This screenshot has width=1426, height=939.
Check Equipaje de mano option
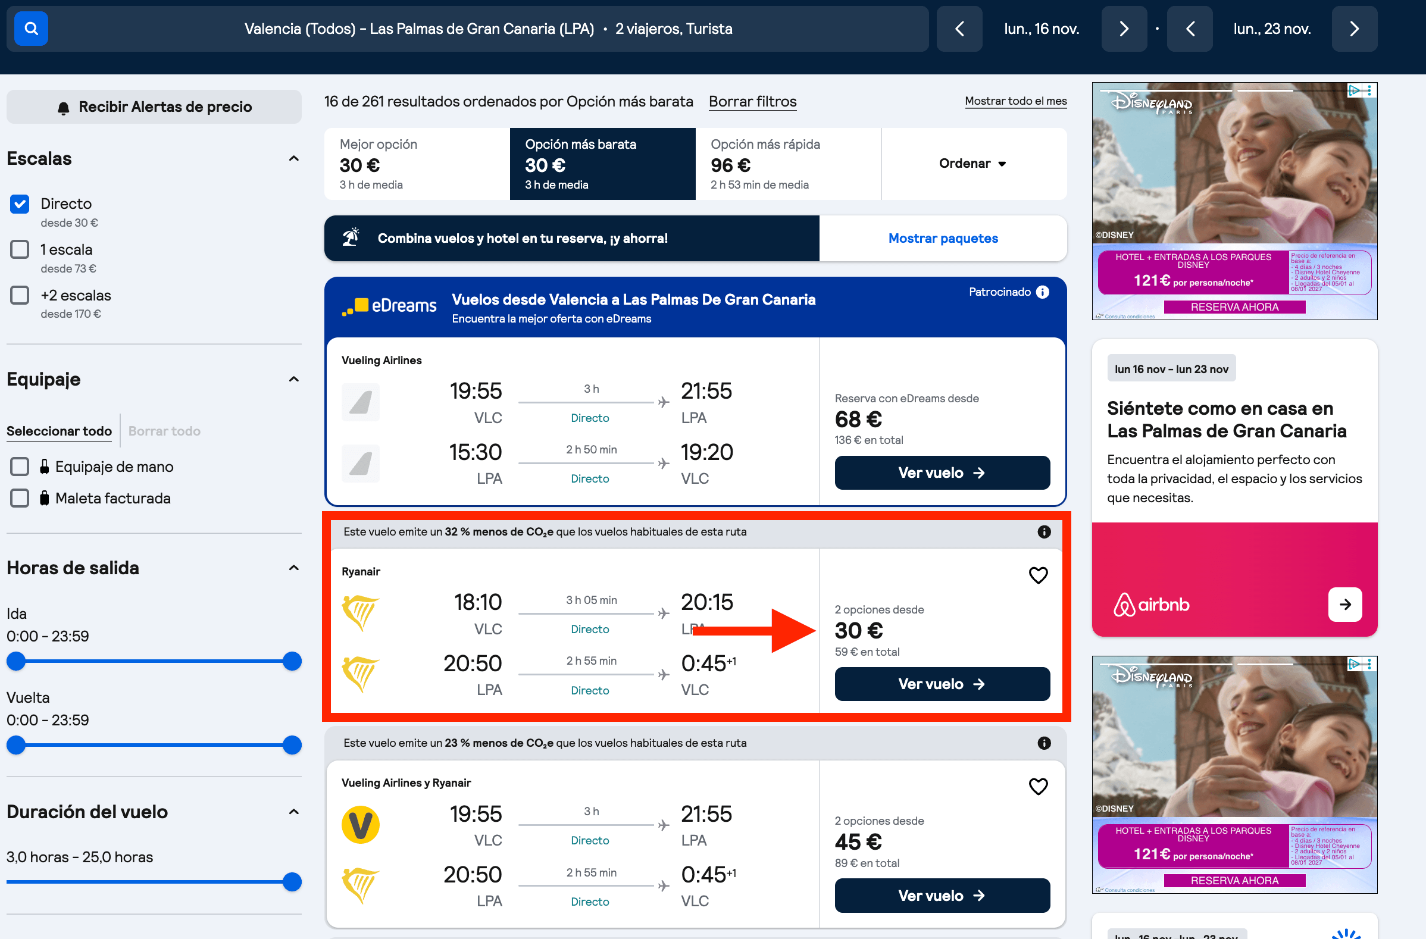click(x=20, y=467)
